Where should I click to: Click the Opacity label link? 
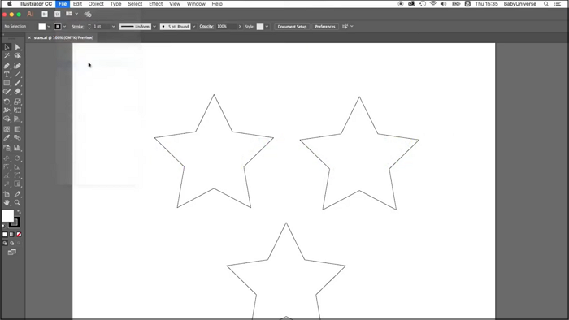[x=206, y=27]
